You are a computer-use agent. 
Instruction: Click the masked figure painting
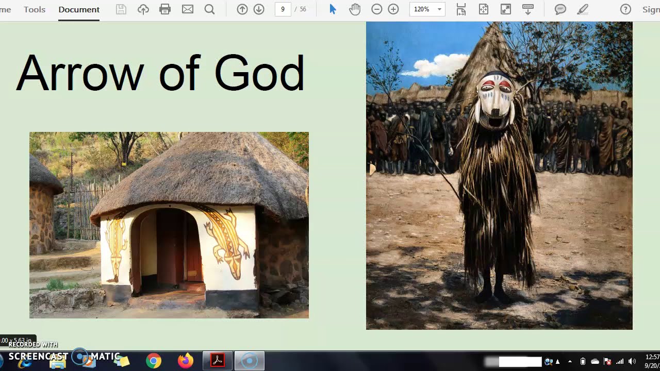(x=499, y=176)
